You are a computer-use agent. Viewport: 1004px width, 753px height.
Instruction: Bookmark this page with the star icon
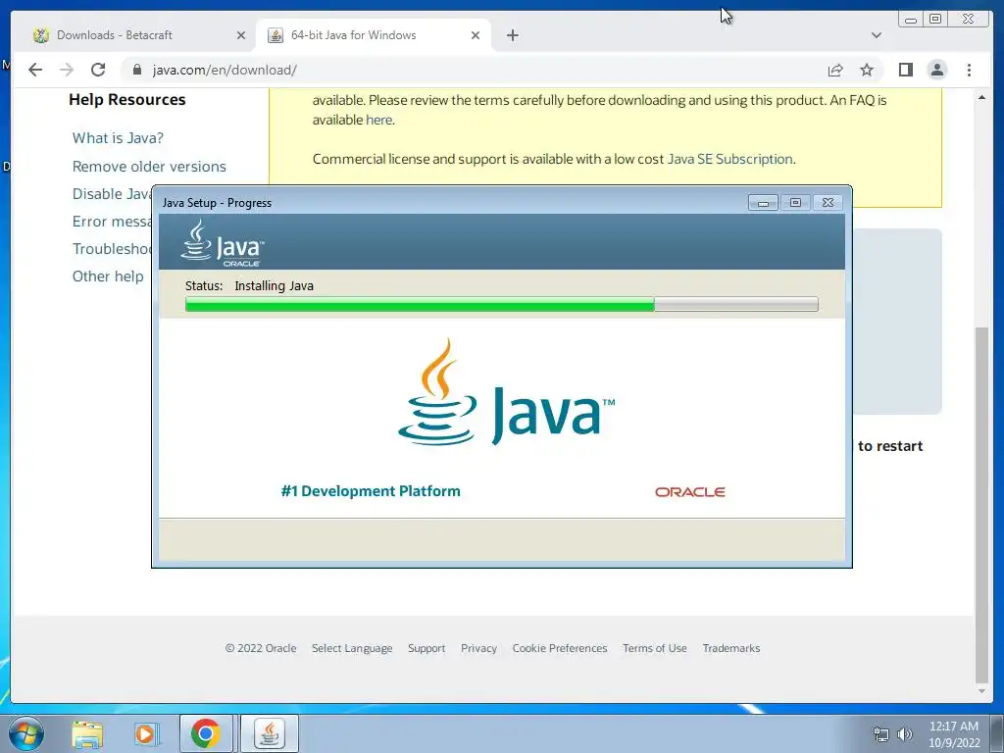(x=867, y=70)
